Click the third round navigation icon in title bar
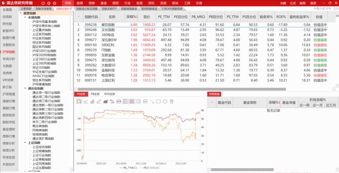The width and height of the screenshot is (339, 173). pyautogui.click(x=55, y=3)
